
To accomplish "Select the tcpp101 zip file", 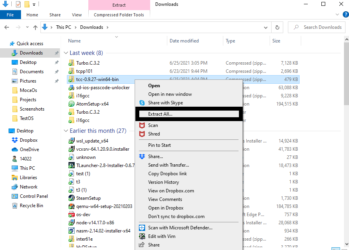I will (84, 71).
